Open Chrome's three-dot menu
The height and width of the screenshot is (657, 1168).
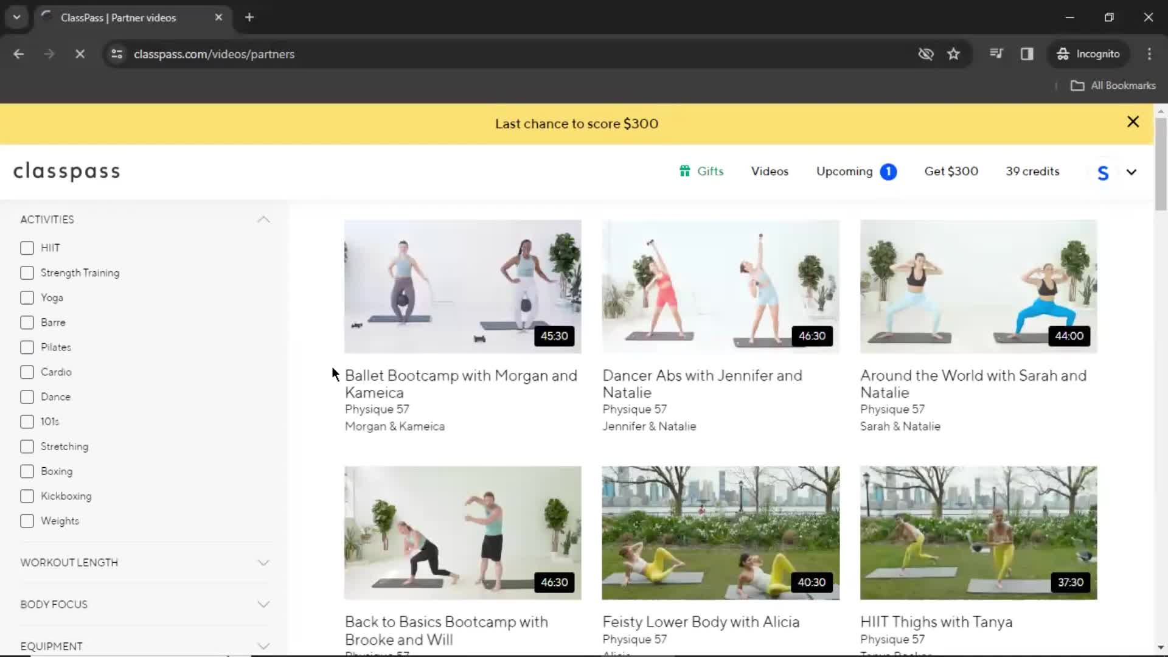(x=1149, y=54)
